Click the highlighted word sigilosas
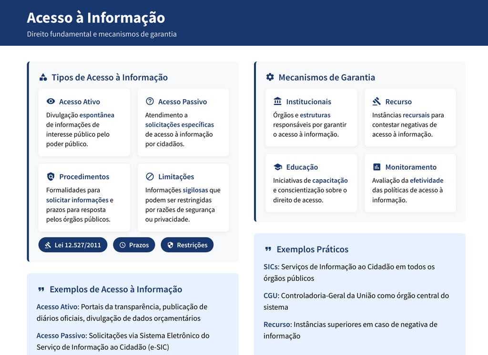The height and width of the screenshot is (355, 488). pos(195,190)
